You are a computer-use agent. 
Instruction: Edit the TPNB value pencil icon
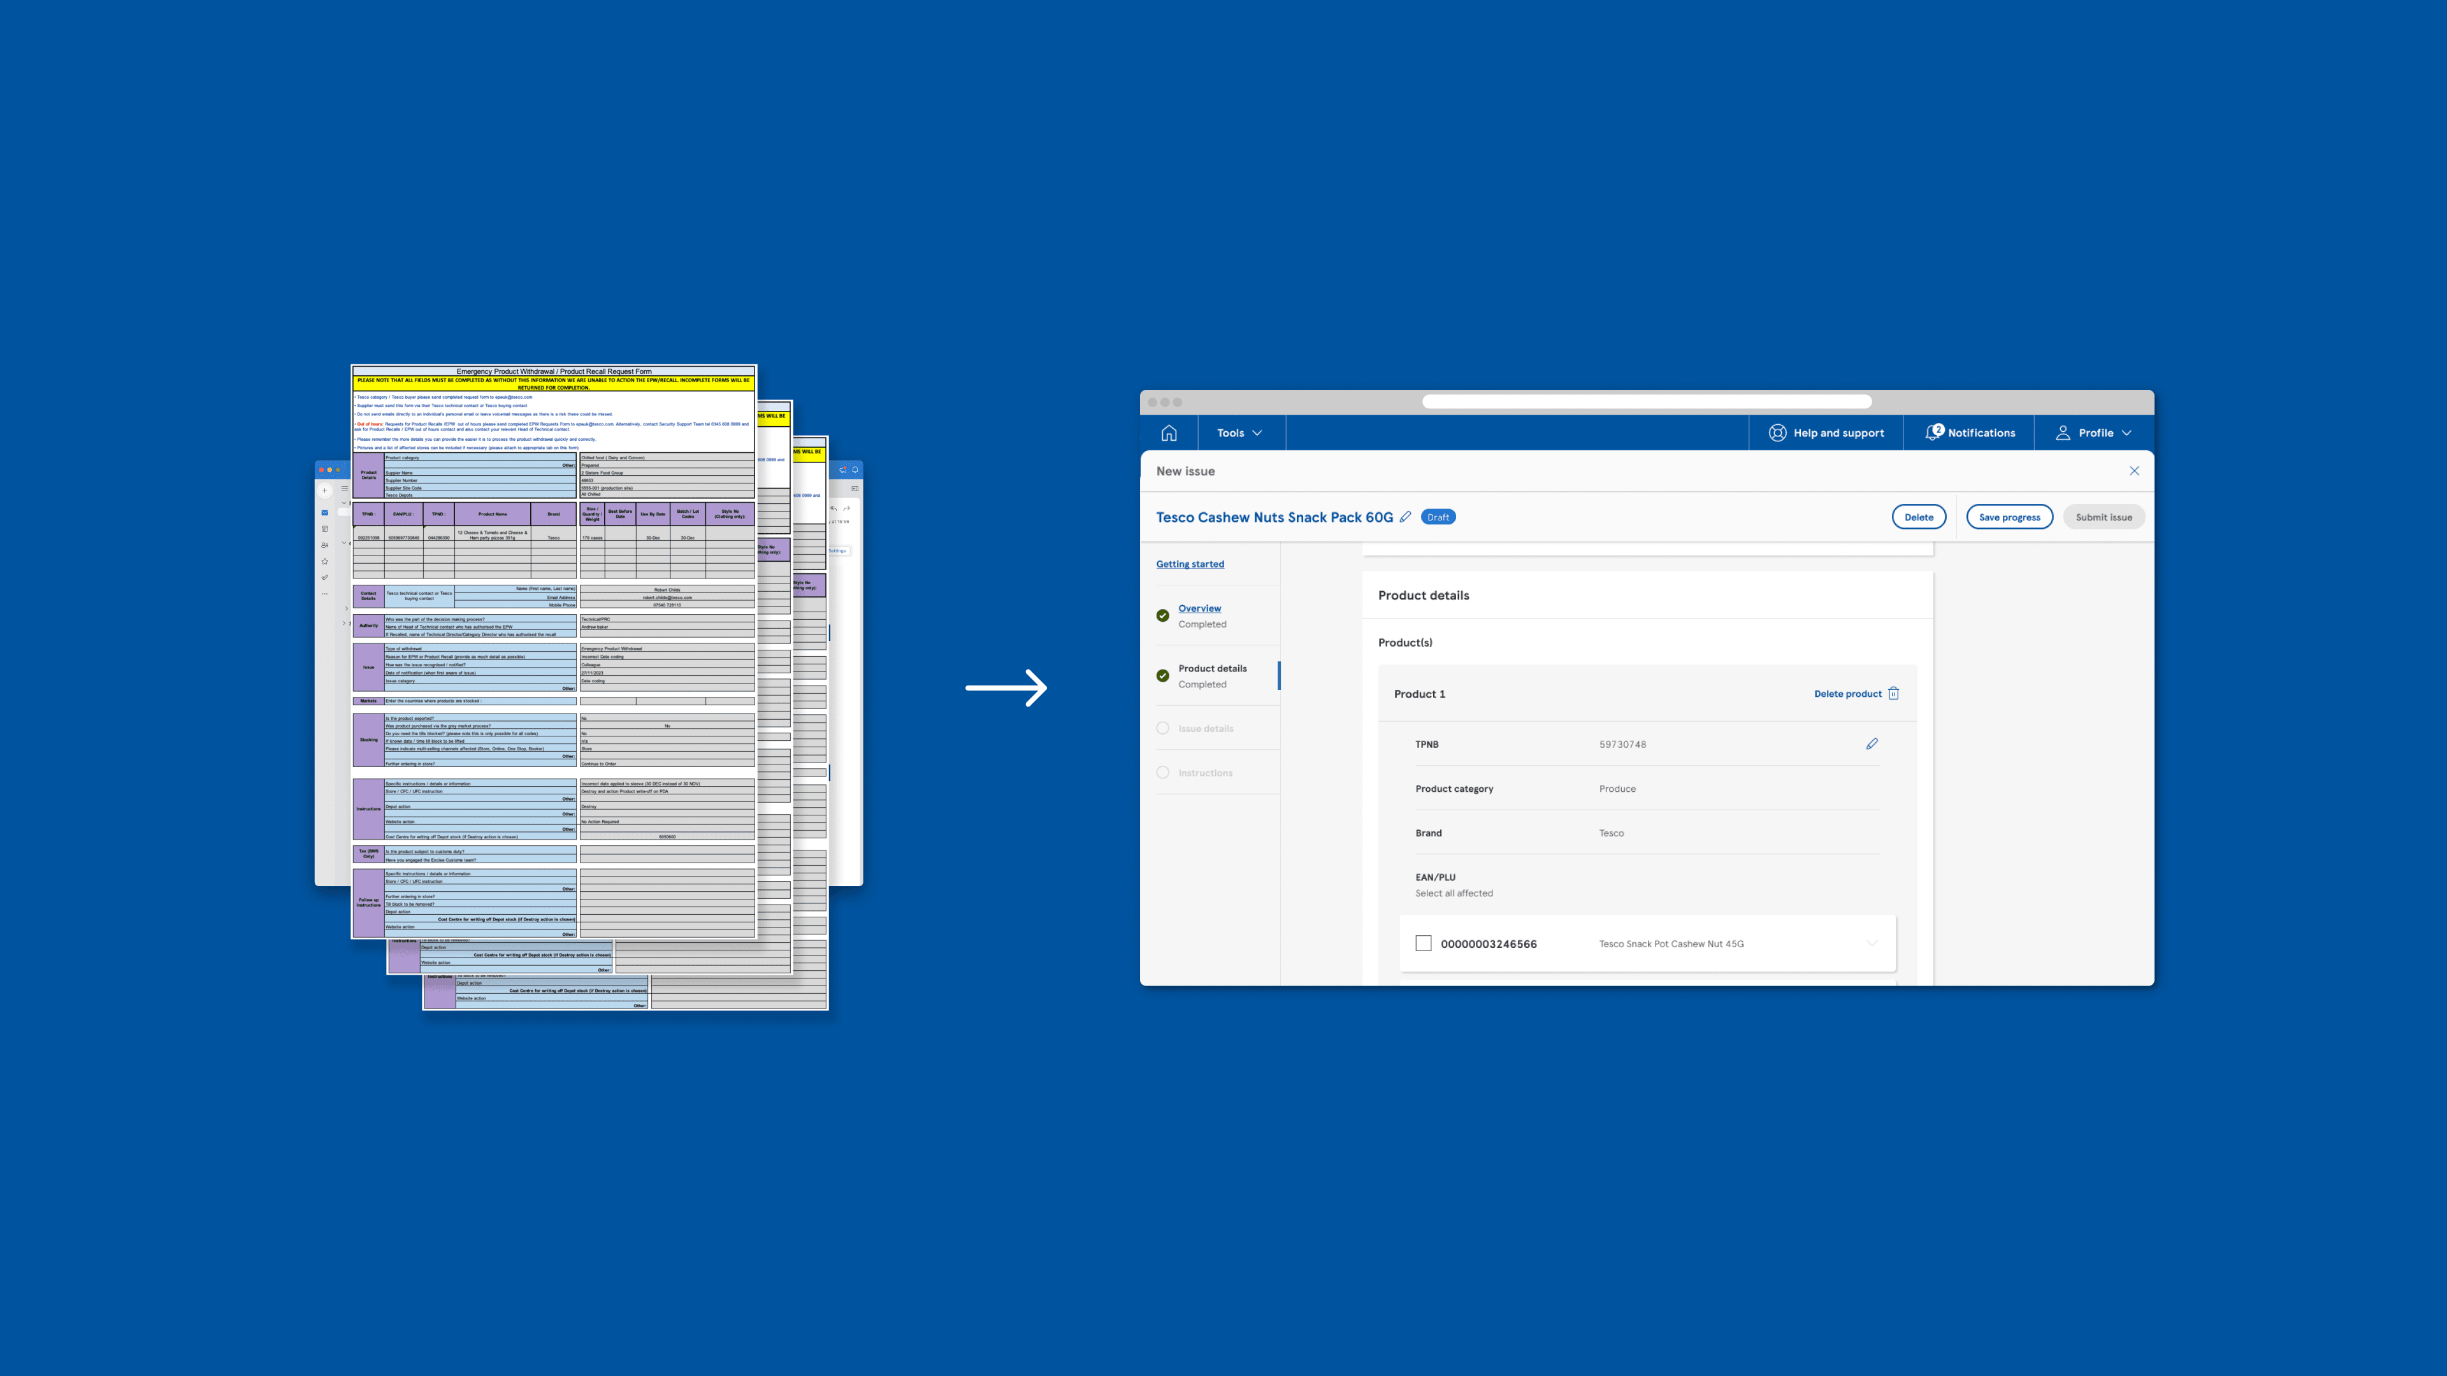[1872, 743]
